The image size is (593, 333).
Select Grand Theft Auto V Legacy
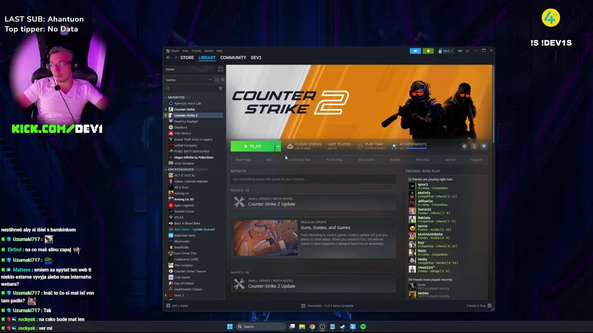coord(193,140)
